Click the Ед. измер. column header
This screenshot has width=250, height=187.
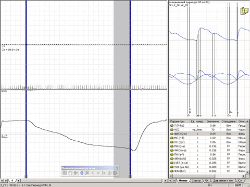click(x=197, y=122)
